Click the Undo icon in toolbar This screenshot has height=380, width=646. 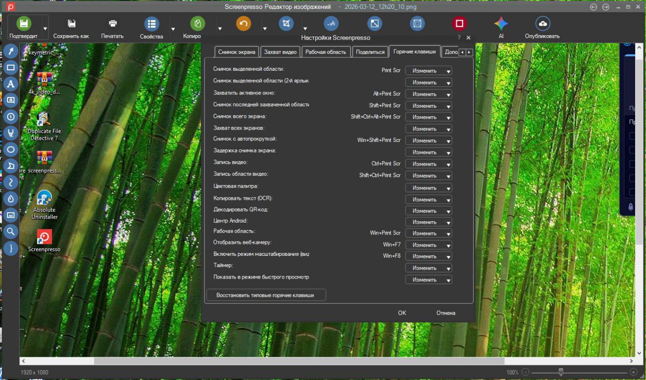[x=243, y=24]
